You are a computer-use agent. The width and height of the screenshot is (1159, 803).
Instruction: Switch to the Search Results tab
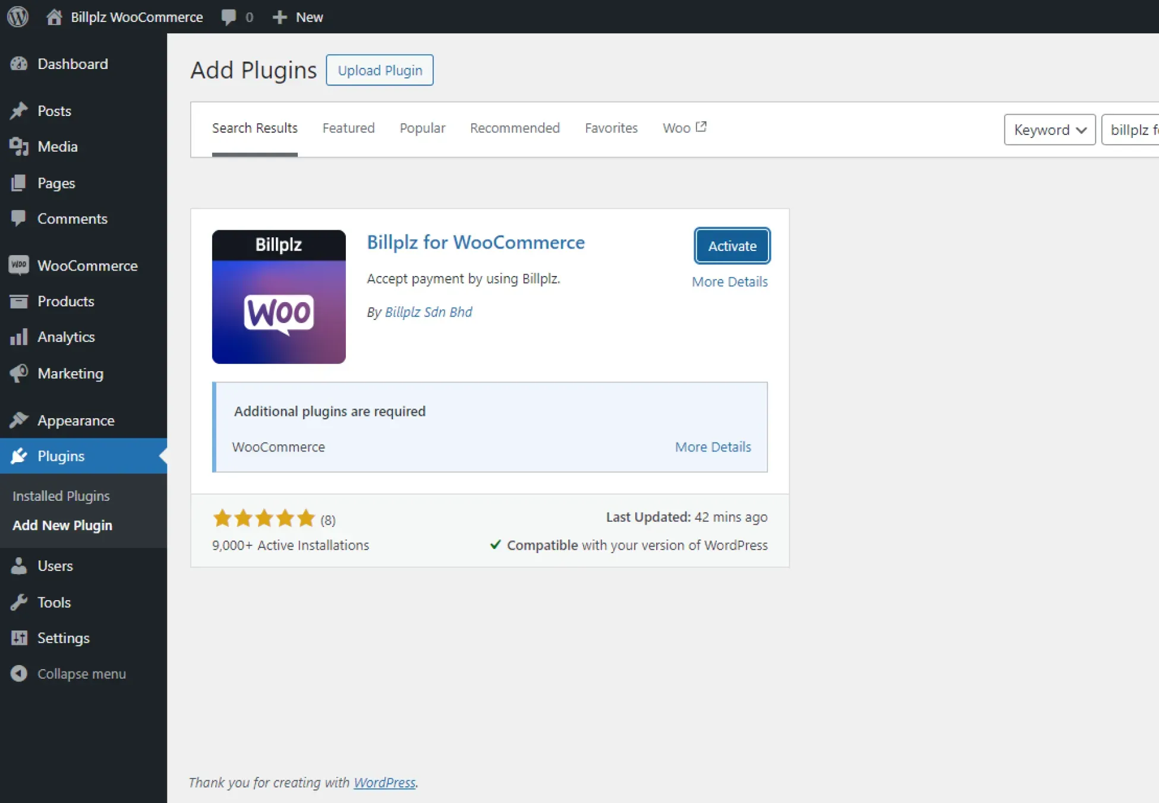254,128
